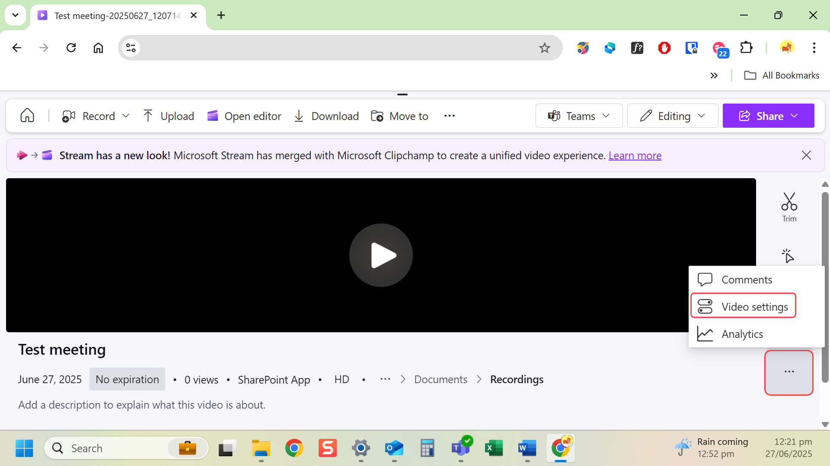Click site information icon in address bar
Viewport: 830px width, 466px height.
coord(131,47)
